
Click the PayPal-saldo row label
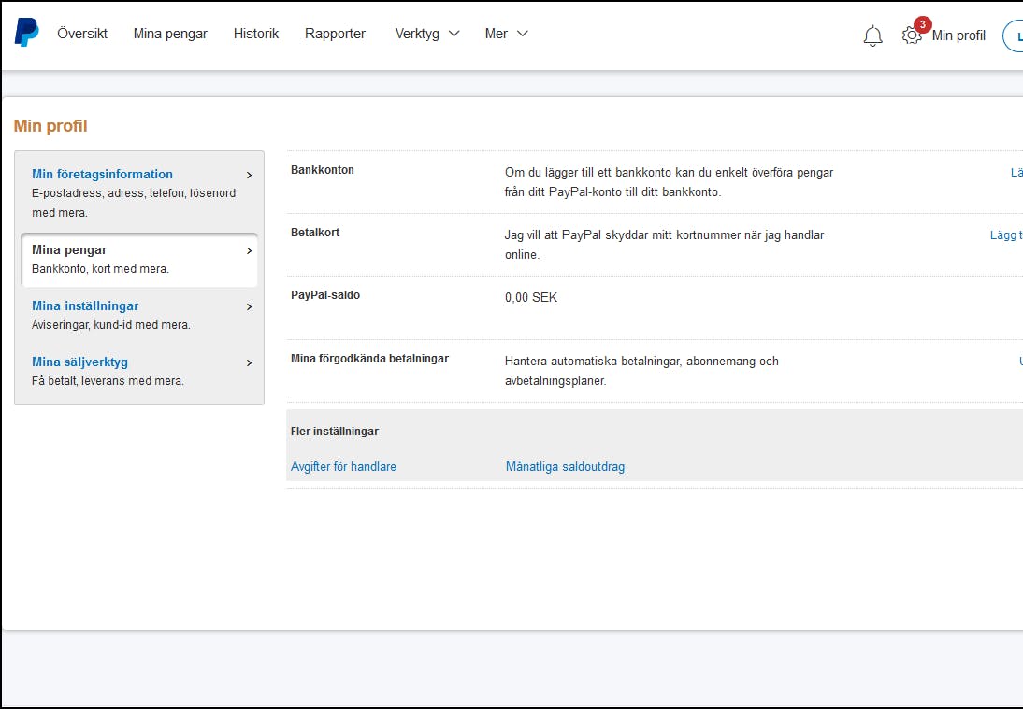tap(324, 295)
